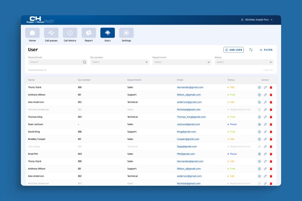
Task: Click the search magnifier in Name/Email field
Action: [84, 62]
